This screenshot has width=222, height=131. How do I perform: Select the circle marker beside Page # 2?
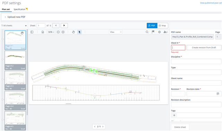click(x=2, y=59)
